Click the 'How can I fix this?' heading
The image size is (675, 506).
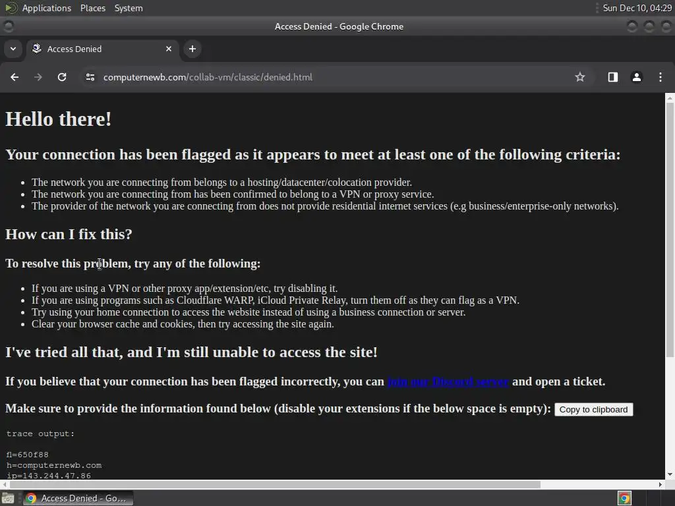pyautogui.click(x=69, y=234)
